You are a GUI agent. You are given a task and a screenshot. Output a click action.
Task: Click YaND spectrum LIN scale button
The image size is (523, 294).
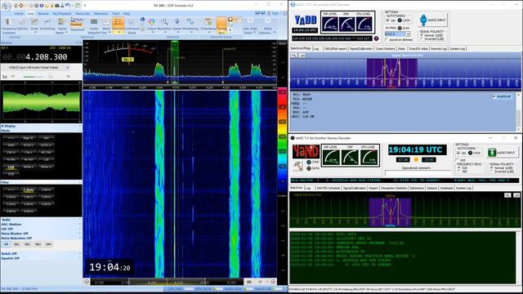click(516, 195)
